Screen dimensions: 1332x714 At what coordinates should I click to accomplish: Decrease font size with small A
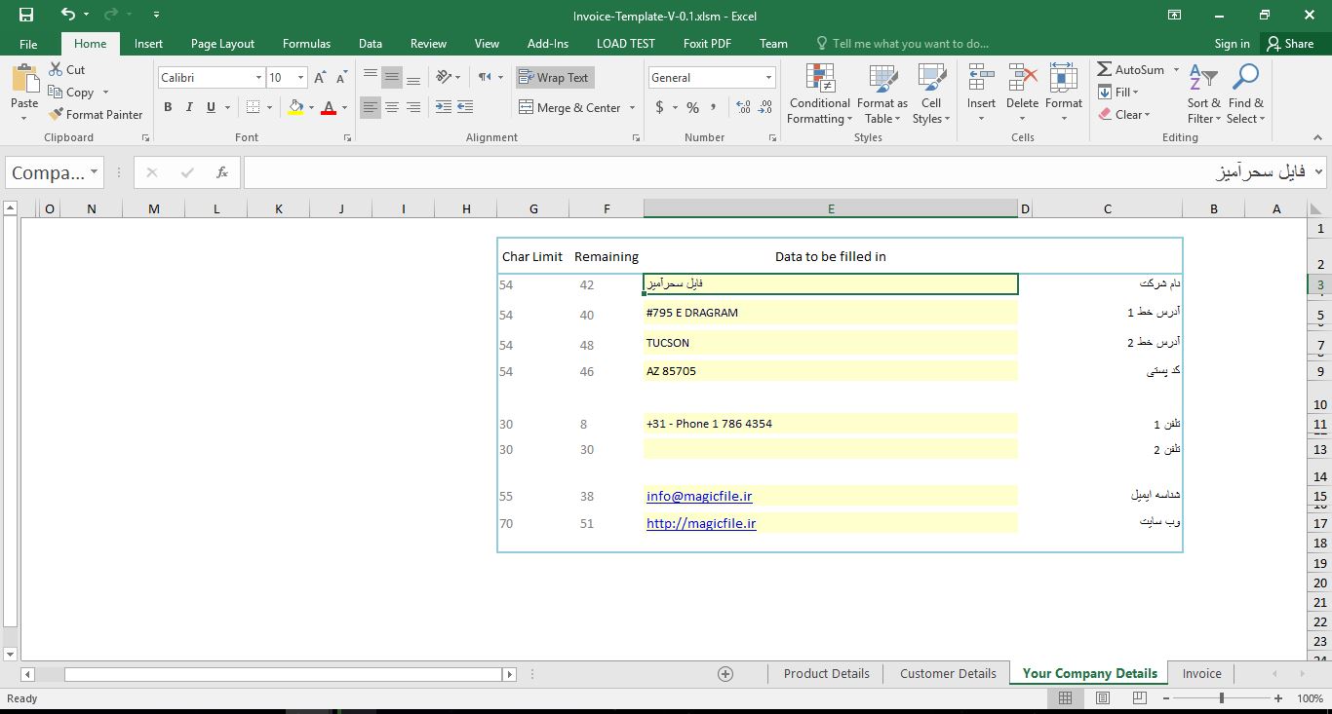[x=341, y=78]
